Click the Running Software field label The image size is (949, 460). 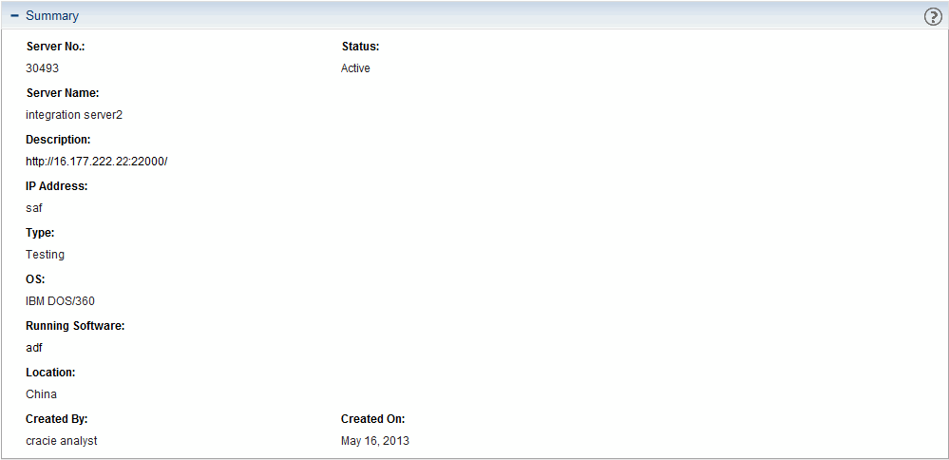coord(75,326)
